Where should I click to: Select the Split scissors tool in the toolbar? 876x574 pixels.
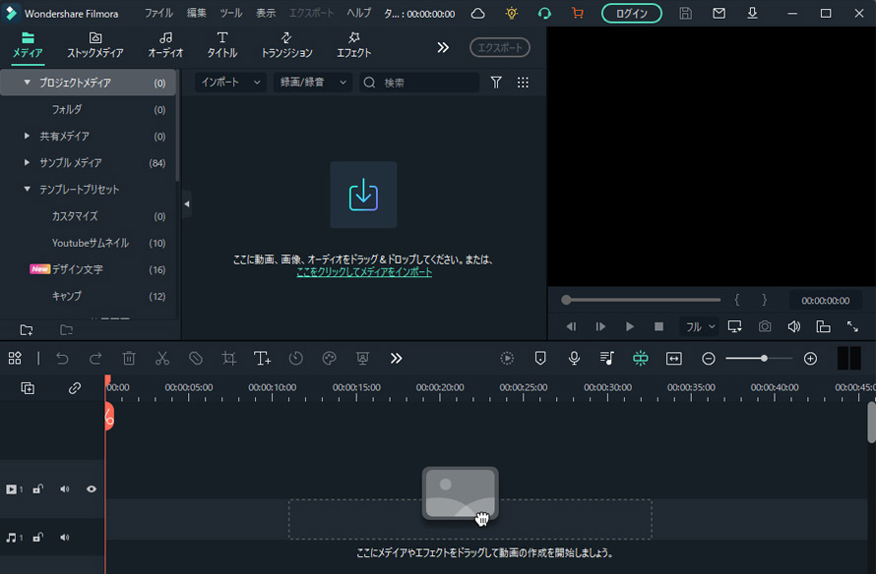pyautogui.click(x=162, y=358)
